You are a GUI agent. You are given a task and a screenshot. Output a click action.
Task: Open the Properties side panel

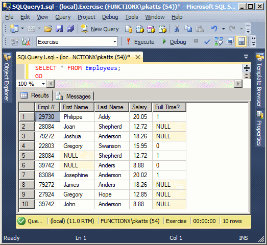(x=259, y=128)
